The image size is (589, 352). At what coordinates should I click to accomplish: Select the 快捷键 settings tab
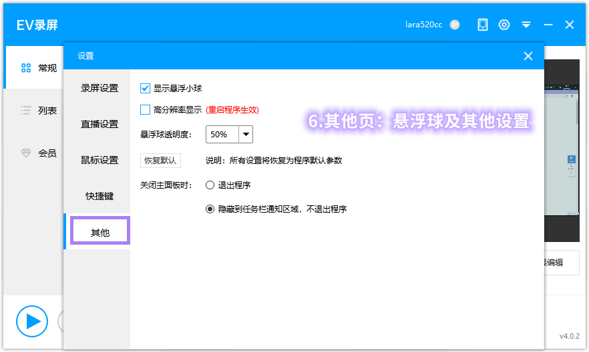pos(100,196)
